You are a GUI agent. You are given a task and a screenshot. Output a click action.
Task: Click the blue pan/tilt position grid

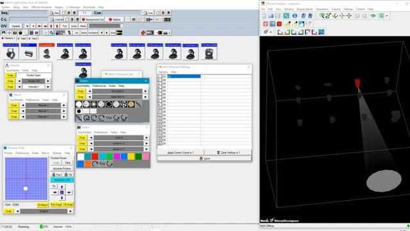click(26, 178)
